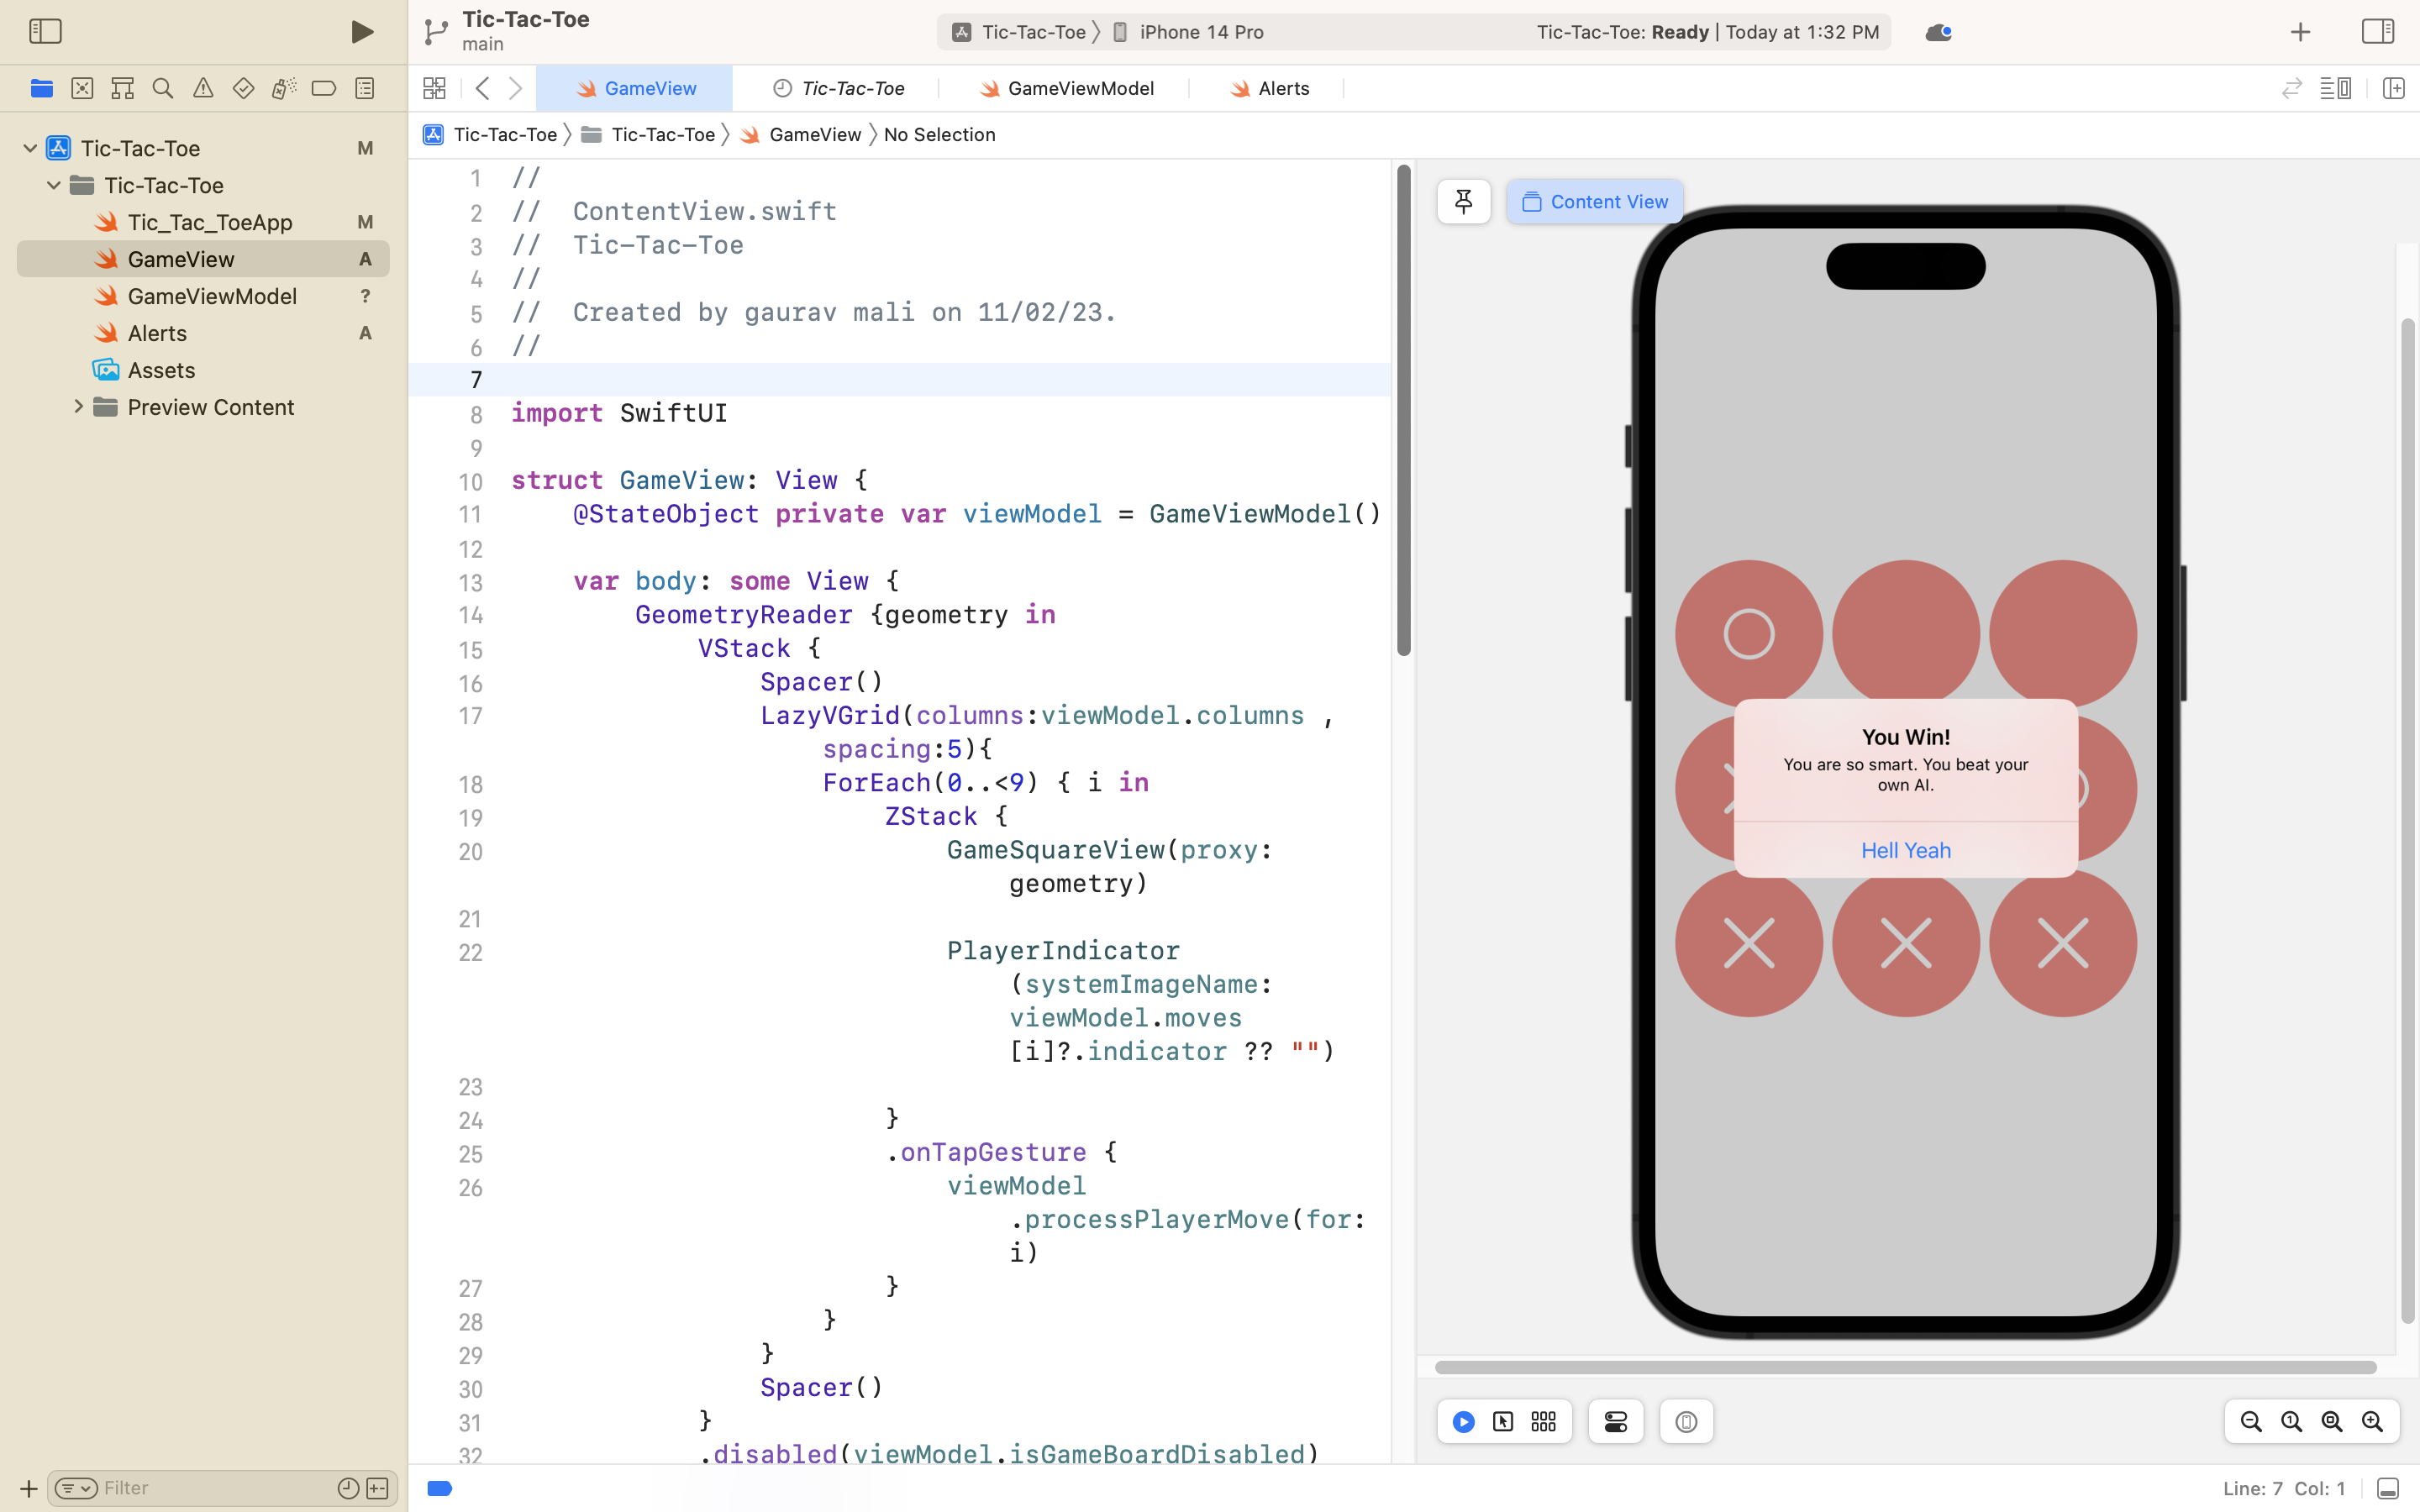Open the Breakpoint navigator tag icon
Image resolution: width=2420 pixels, height=1512 pixels.
point(323,88)
